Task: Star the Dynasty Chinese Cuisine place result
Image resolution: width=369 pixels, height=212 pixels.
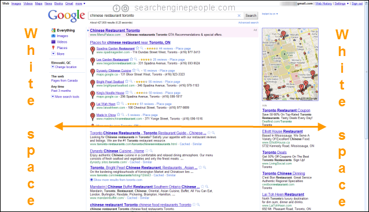Action: (134, 70)
